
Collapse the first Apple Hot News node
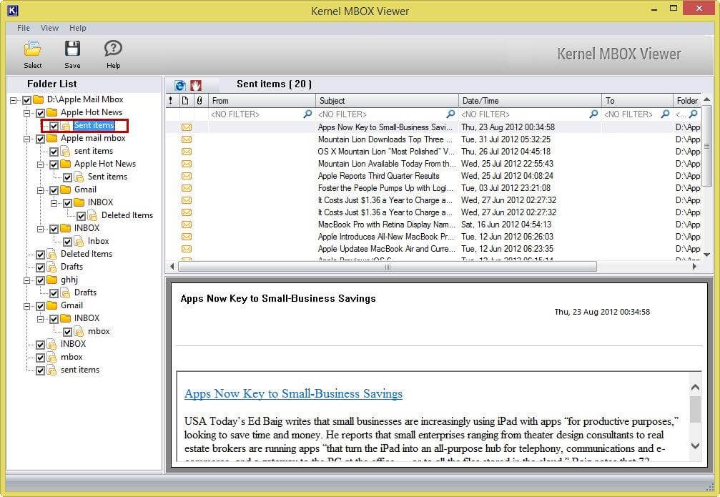pos(27,112)
